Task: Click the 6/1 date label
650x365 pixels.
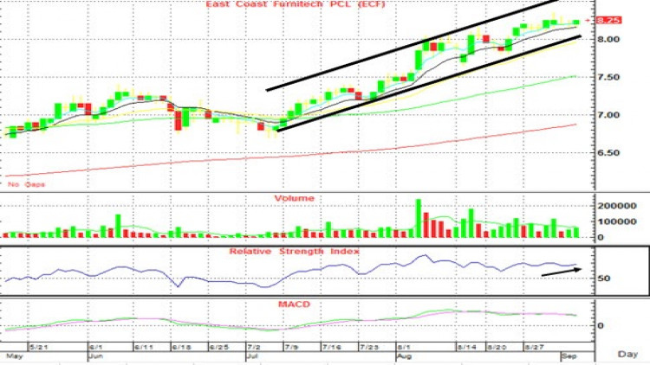Action: tap(95, 347)
